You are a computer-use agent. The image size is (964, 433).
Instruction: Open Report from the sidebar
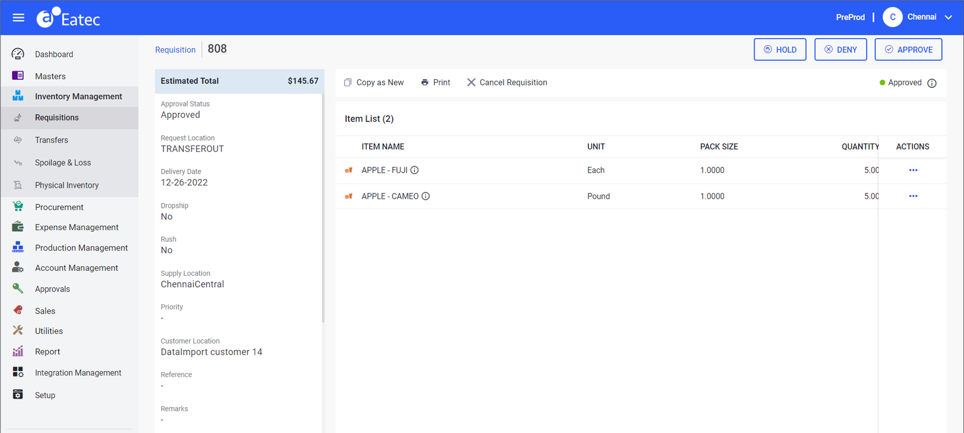pyautogui.click(x=47, y=352)
